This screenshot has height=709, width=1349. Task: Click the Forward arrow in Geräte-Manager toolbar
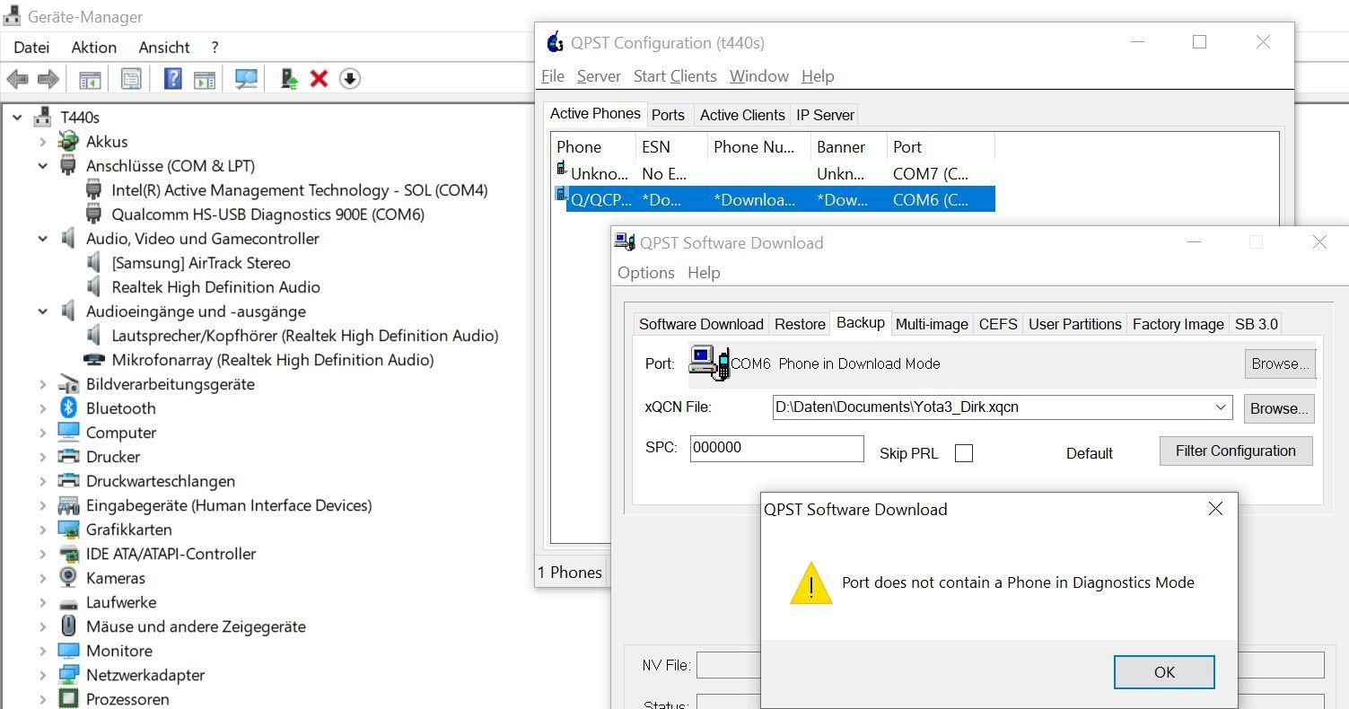(x=48, y=79)
